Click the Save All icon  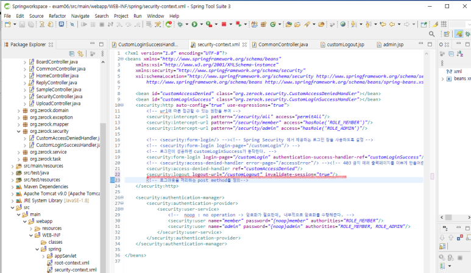point(31,24)
